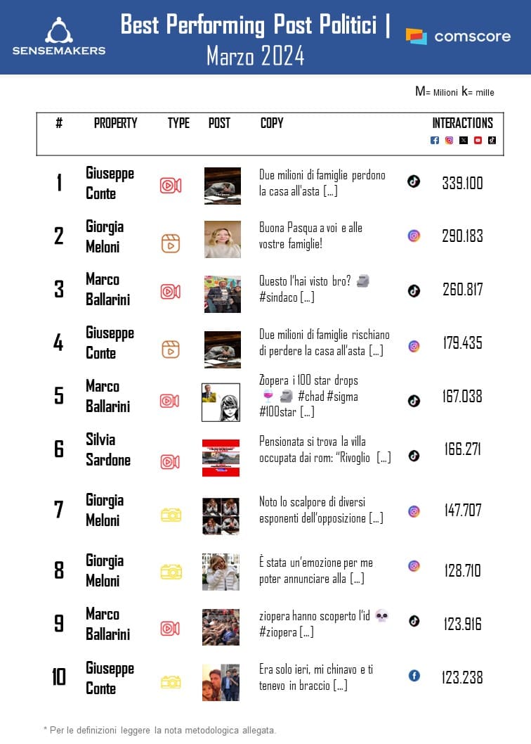The image size is (531, 744).
Task: Click the PROPERTY column header
Action: pos(115,123)
